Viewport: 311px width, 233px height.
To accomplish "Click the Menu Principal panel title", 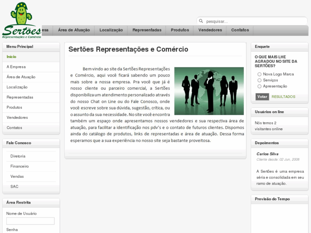I will pyautogui.click(x=20, y=47).
